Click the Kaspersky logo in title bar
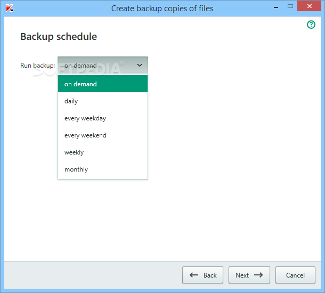This screenshot has width=325, height=293. [x=10, y=9]
